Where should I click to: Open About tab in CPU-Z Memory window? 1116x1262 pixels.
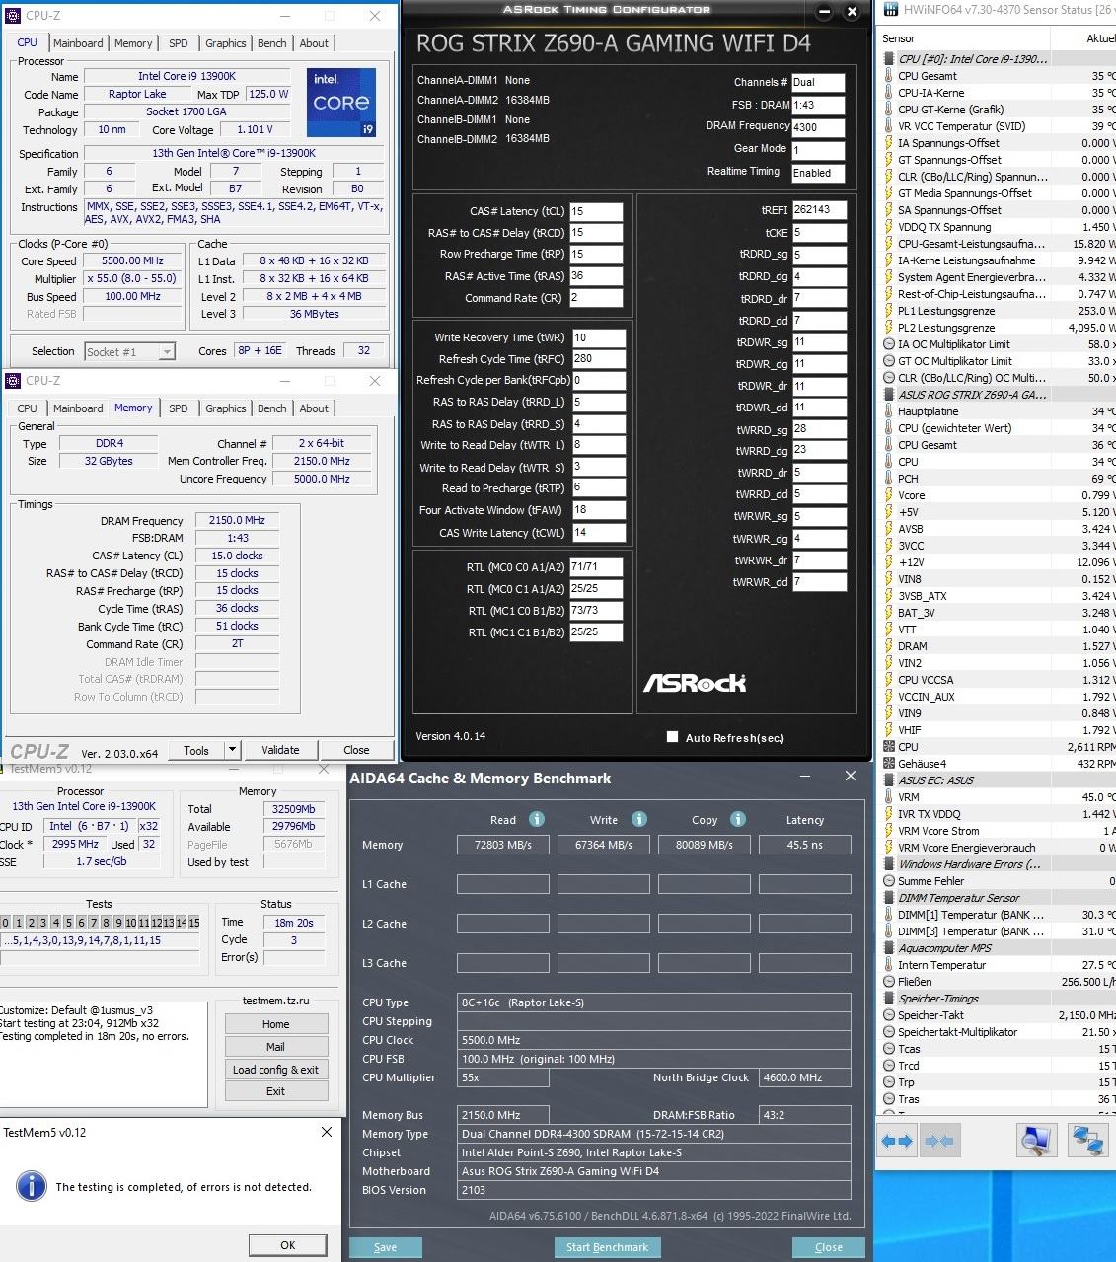point(314,408)
